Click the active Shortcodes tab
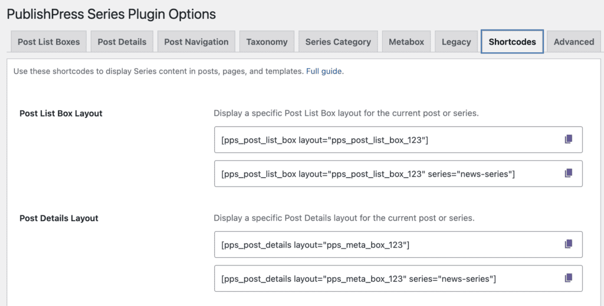The image size is (604, 306). point(512,42)
